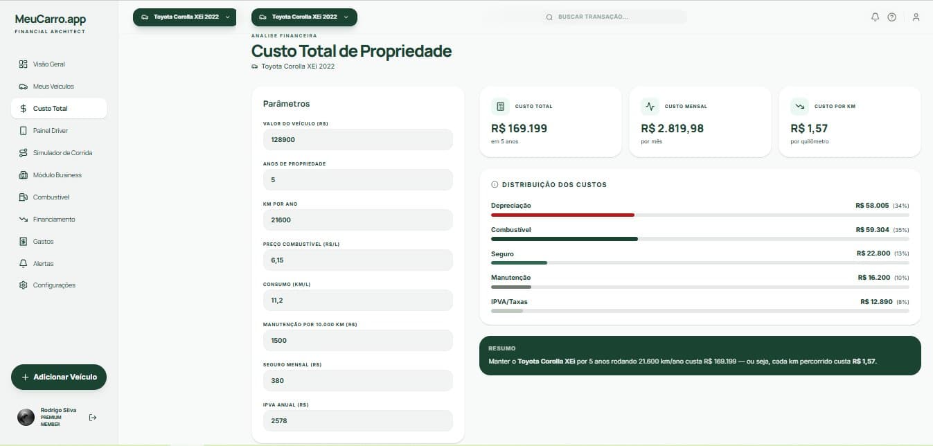Select the Custo Total sidebar entry

click(x=59, y=109)
